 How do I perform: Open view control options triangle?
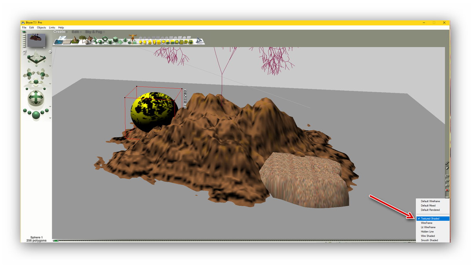(x=50, y=66)
